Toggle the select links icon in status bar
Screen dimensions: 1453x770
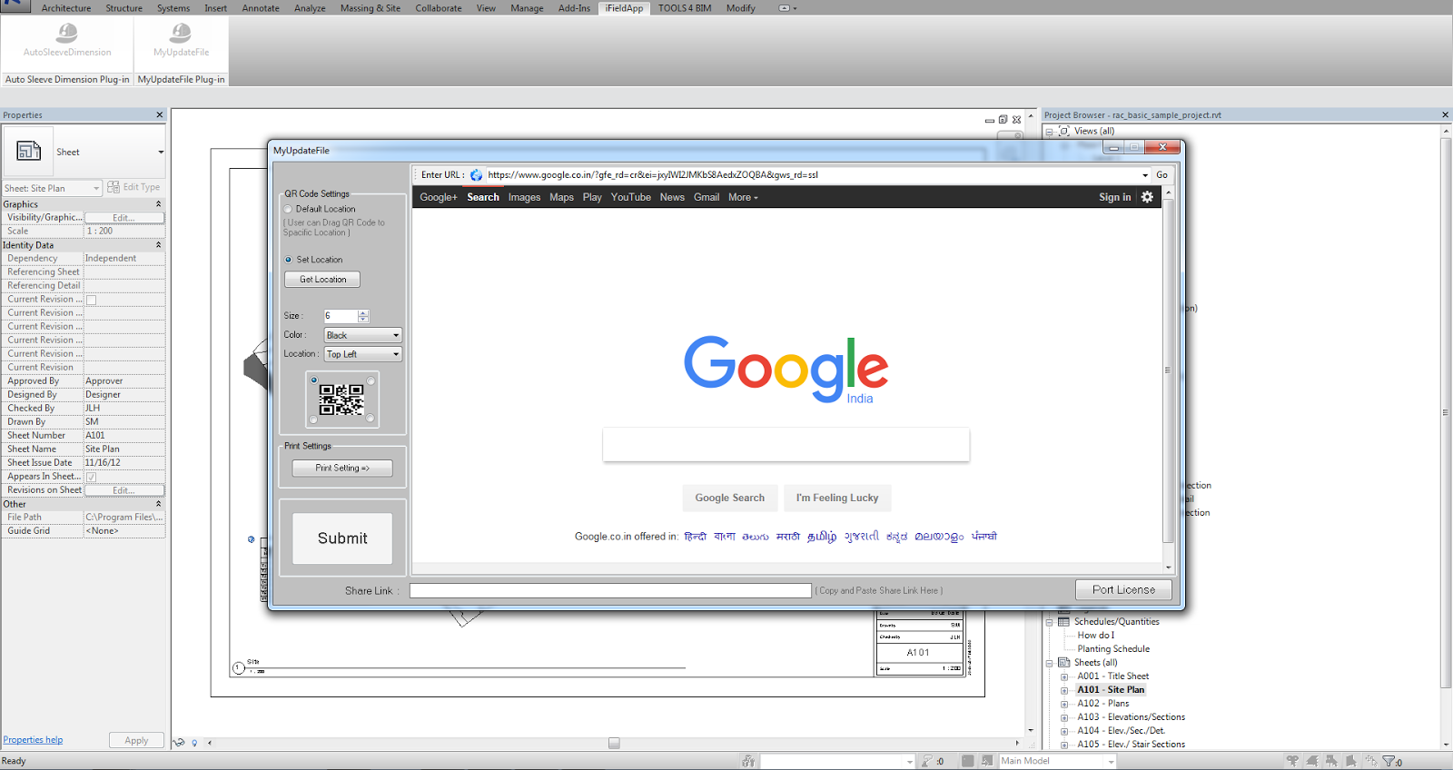coord(1292,761)
